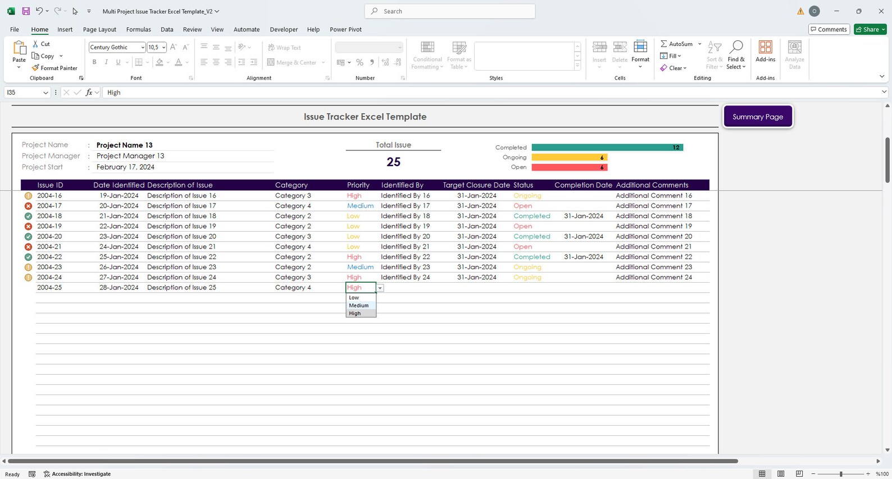Expand the font size dropdown

tap(164, 48)
